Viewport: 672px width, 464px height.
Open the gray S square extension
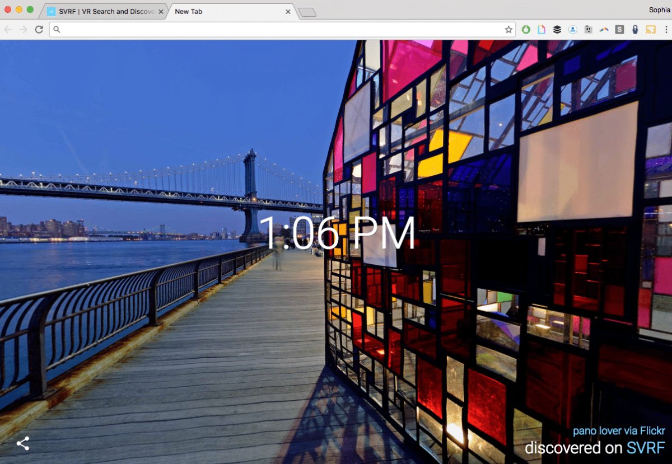coord(619,30)
